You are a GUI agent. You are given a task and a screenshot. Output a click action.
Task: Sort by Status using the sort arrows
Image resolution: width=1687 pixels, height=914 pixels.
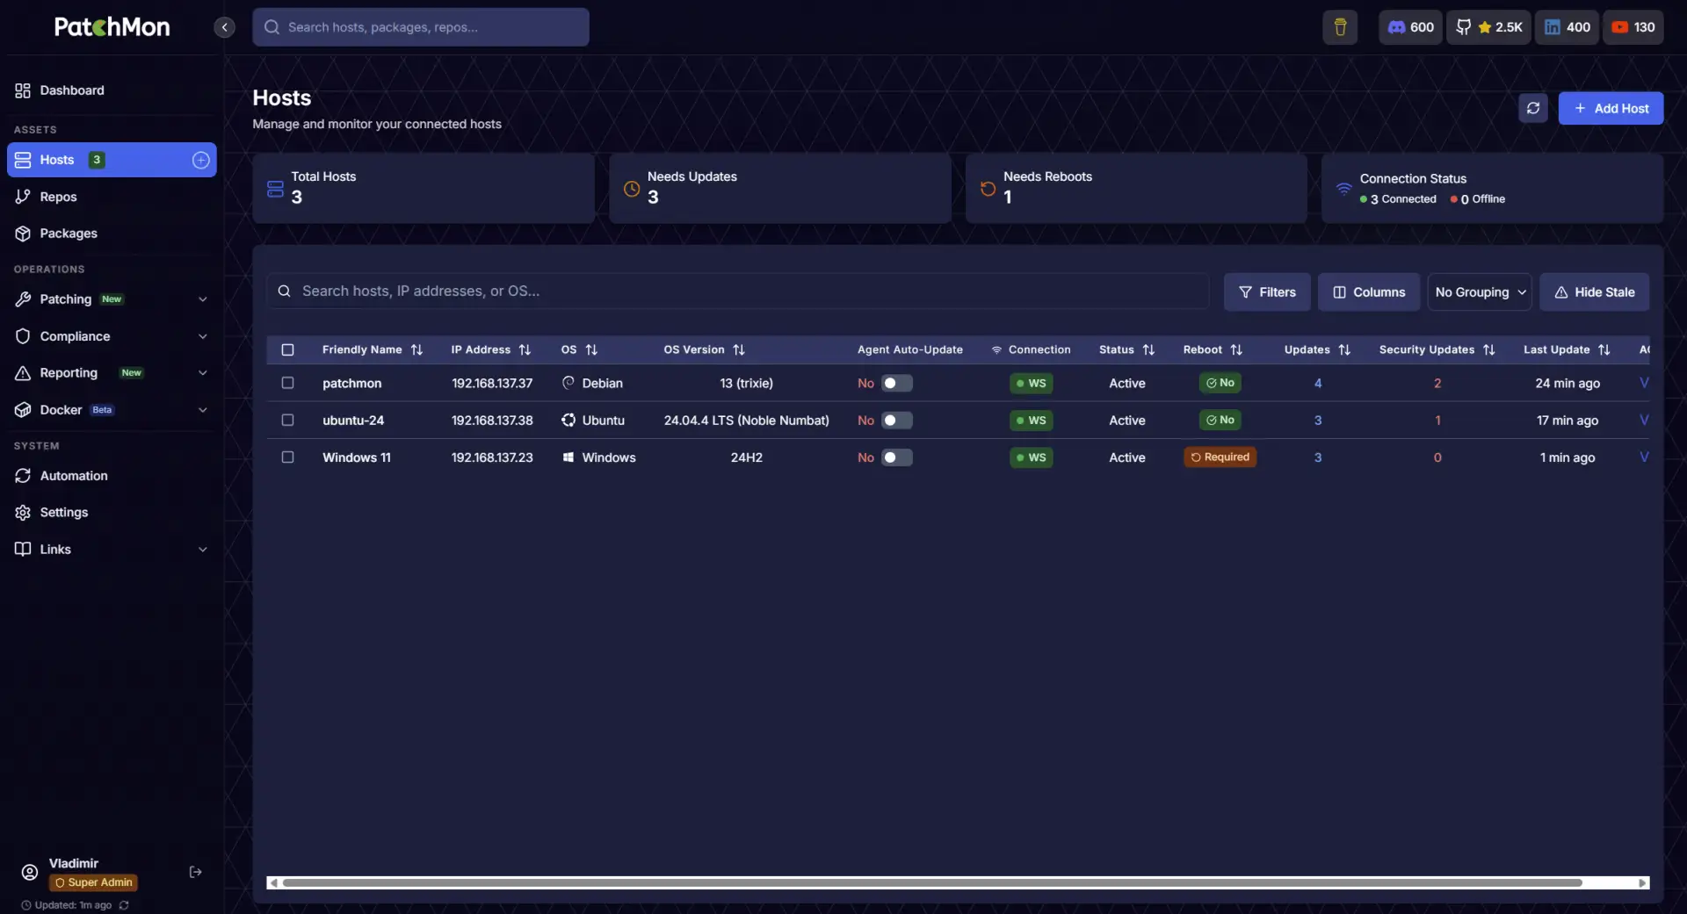(1148, 349)
